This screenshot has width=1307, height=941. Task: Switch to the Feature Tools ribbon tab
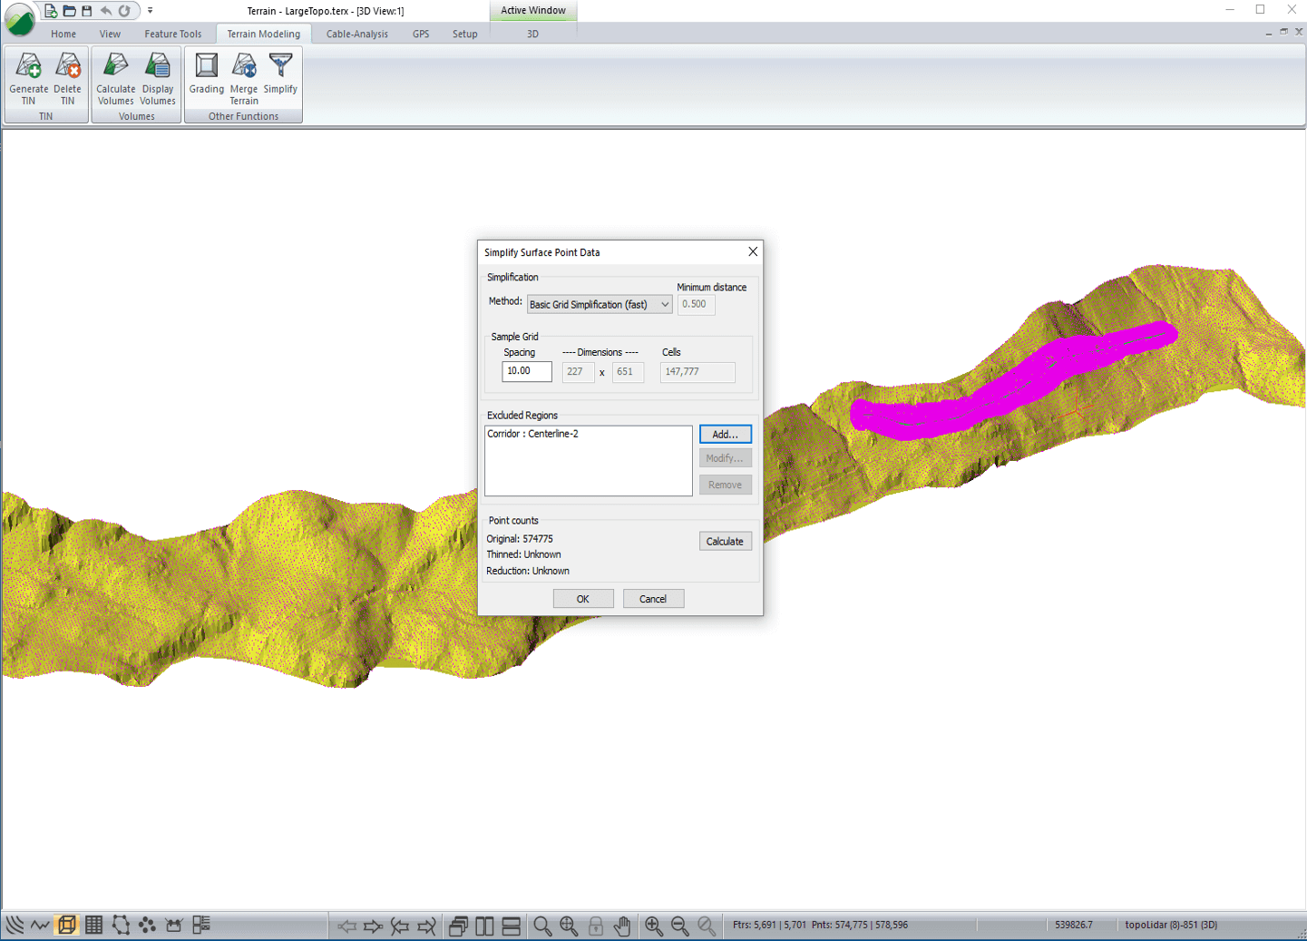172,34
